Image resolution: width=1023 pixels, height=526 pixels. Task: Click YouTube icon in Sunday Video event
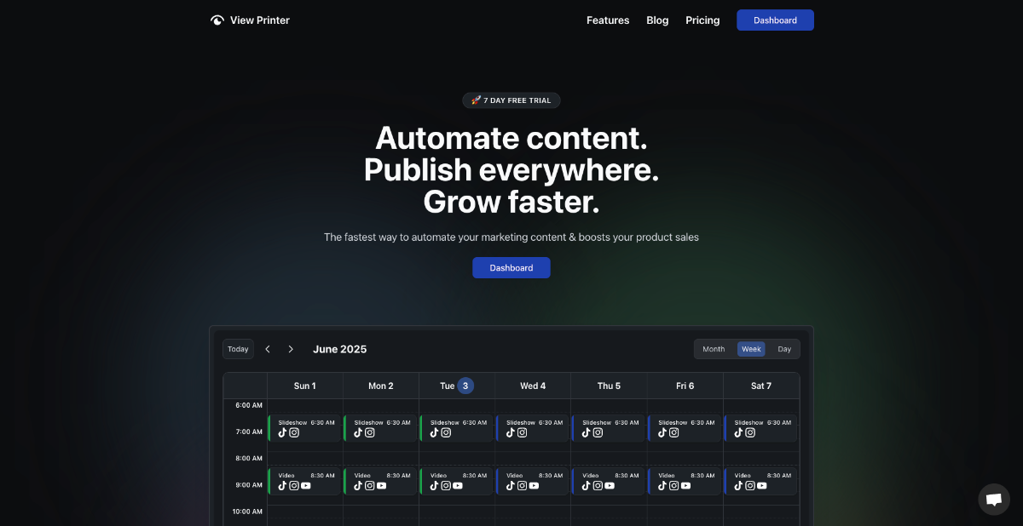tap(305, 486)
